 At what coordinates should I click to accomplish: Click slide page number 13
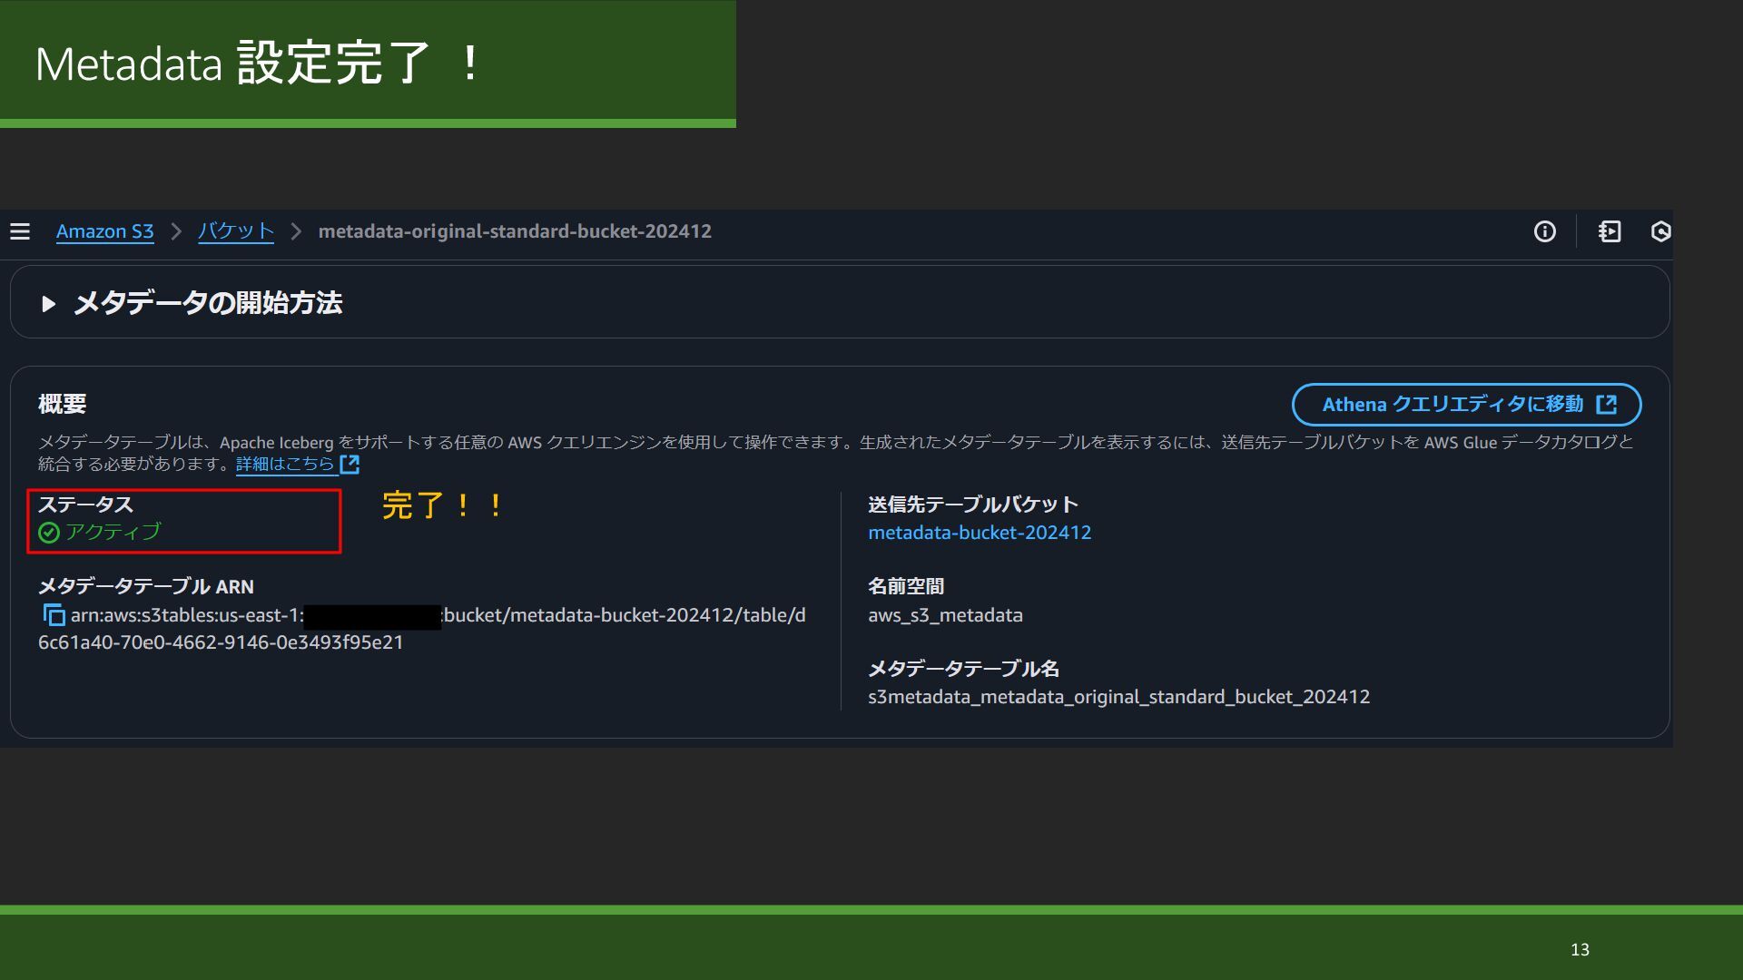click(x=1580, y=949)
